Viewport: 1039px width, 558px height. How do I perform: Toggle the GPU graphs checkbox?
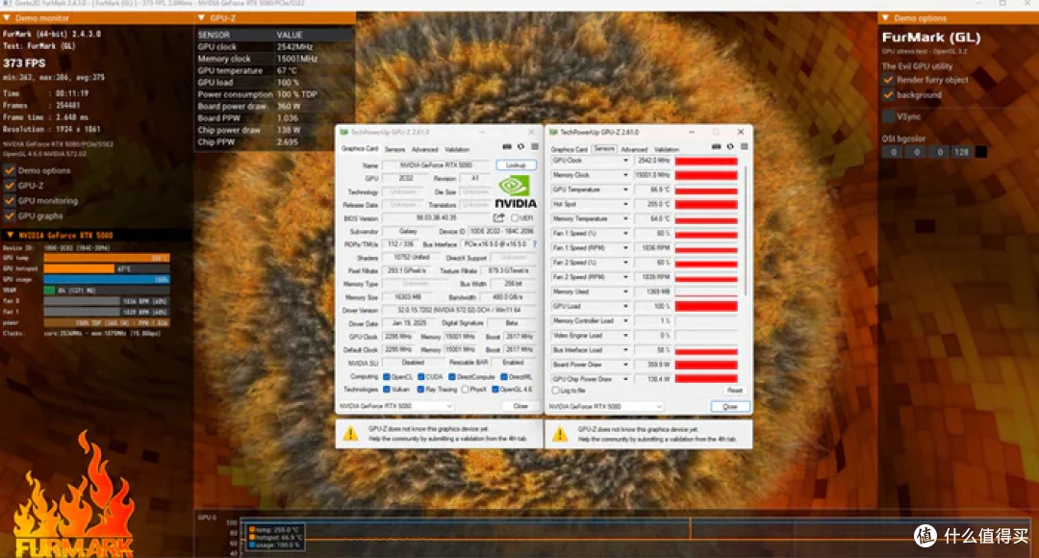coord(10,216)
